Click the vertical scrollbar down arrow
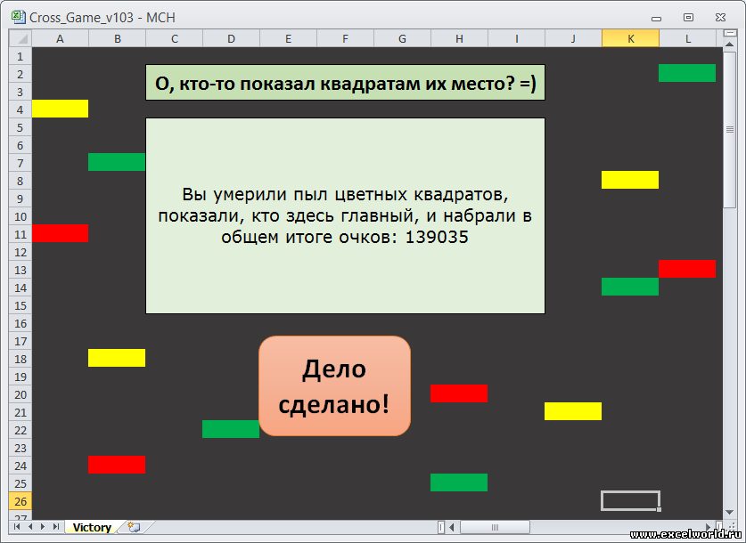 click(729, 512)
